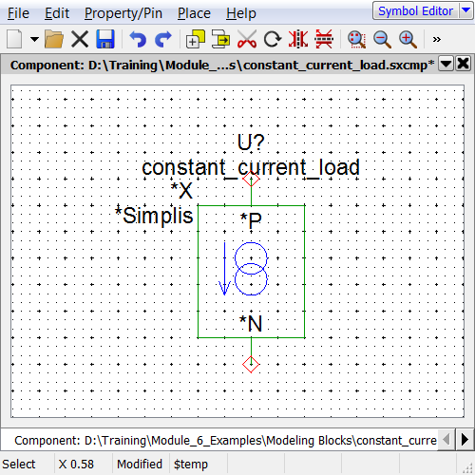Zoom in with the plus magnifier

[408, 39]
